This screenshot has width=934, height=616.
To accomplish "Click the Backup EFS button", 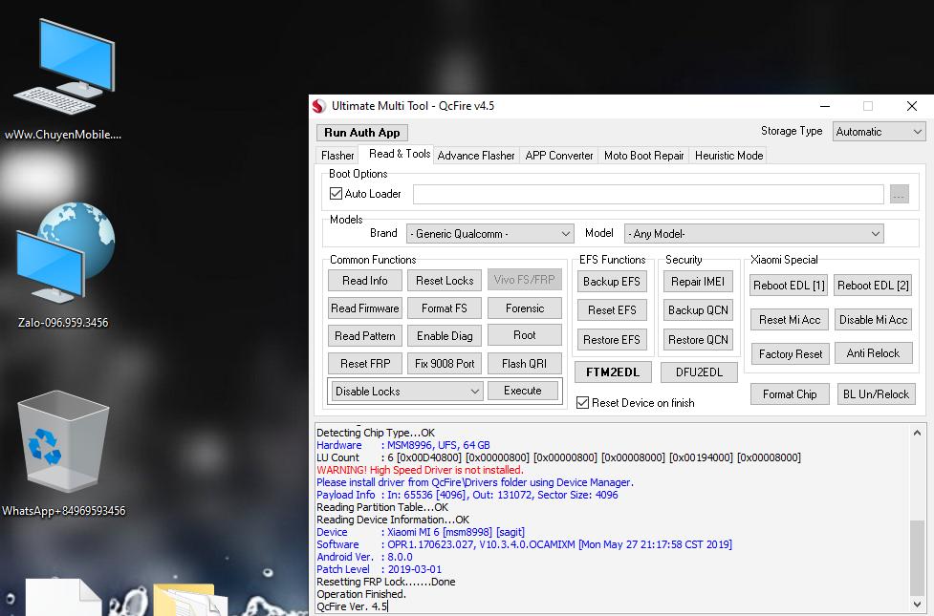I will coord(612,282).
